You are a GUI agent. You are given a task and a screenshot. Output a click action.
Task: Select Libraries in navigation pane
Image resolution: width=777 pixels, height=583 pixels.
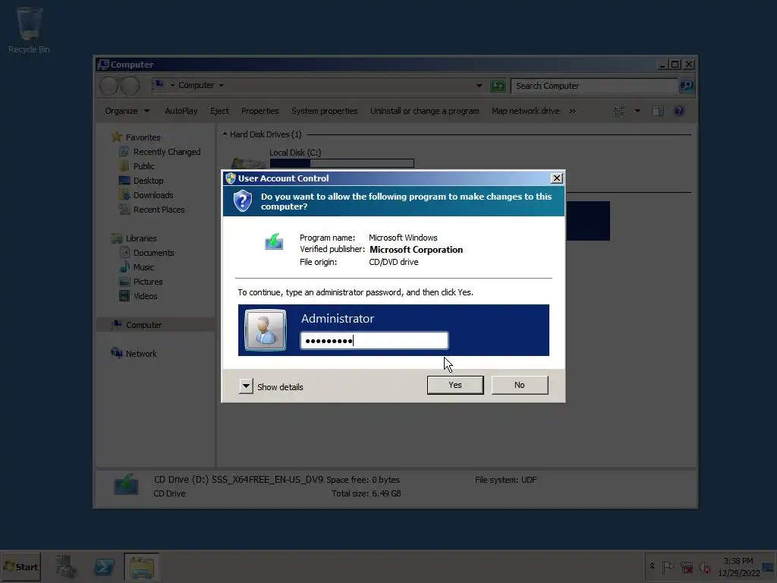click(x=140, y=238)
